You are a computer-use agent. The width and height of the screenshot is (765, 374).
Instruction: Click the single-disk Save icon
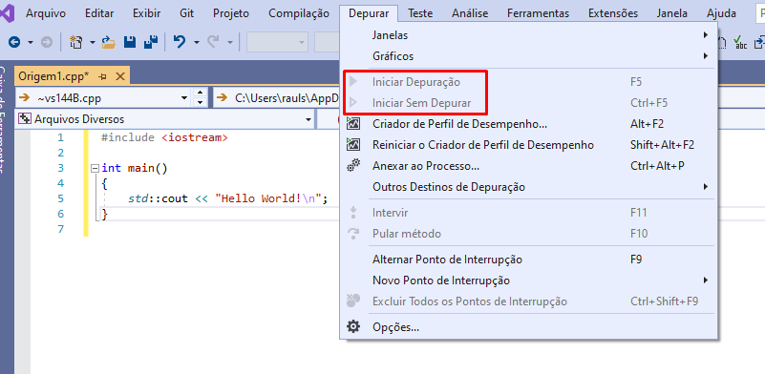(130, 42)
